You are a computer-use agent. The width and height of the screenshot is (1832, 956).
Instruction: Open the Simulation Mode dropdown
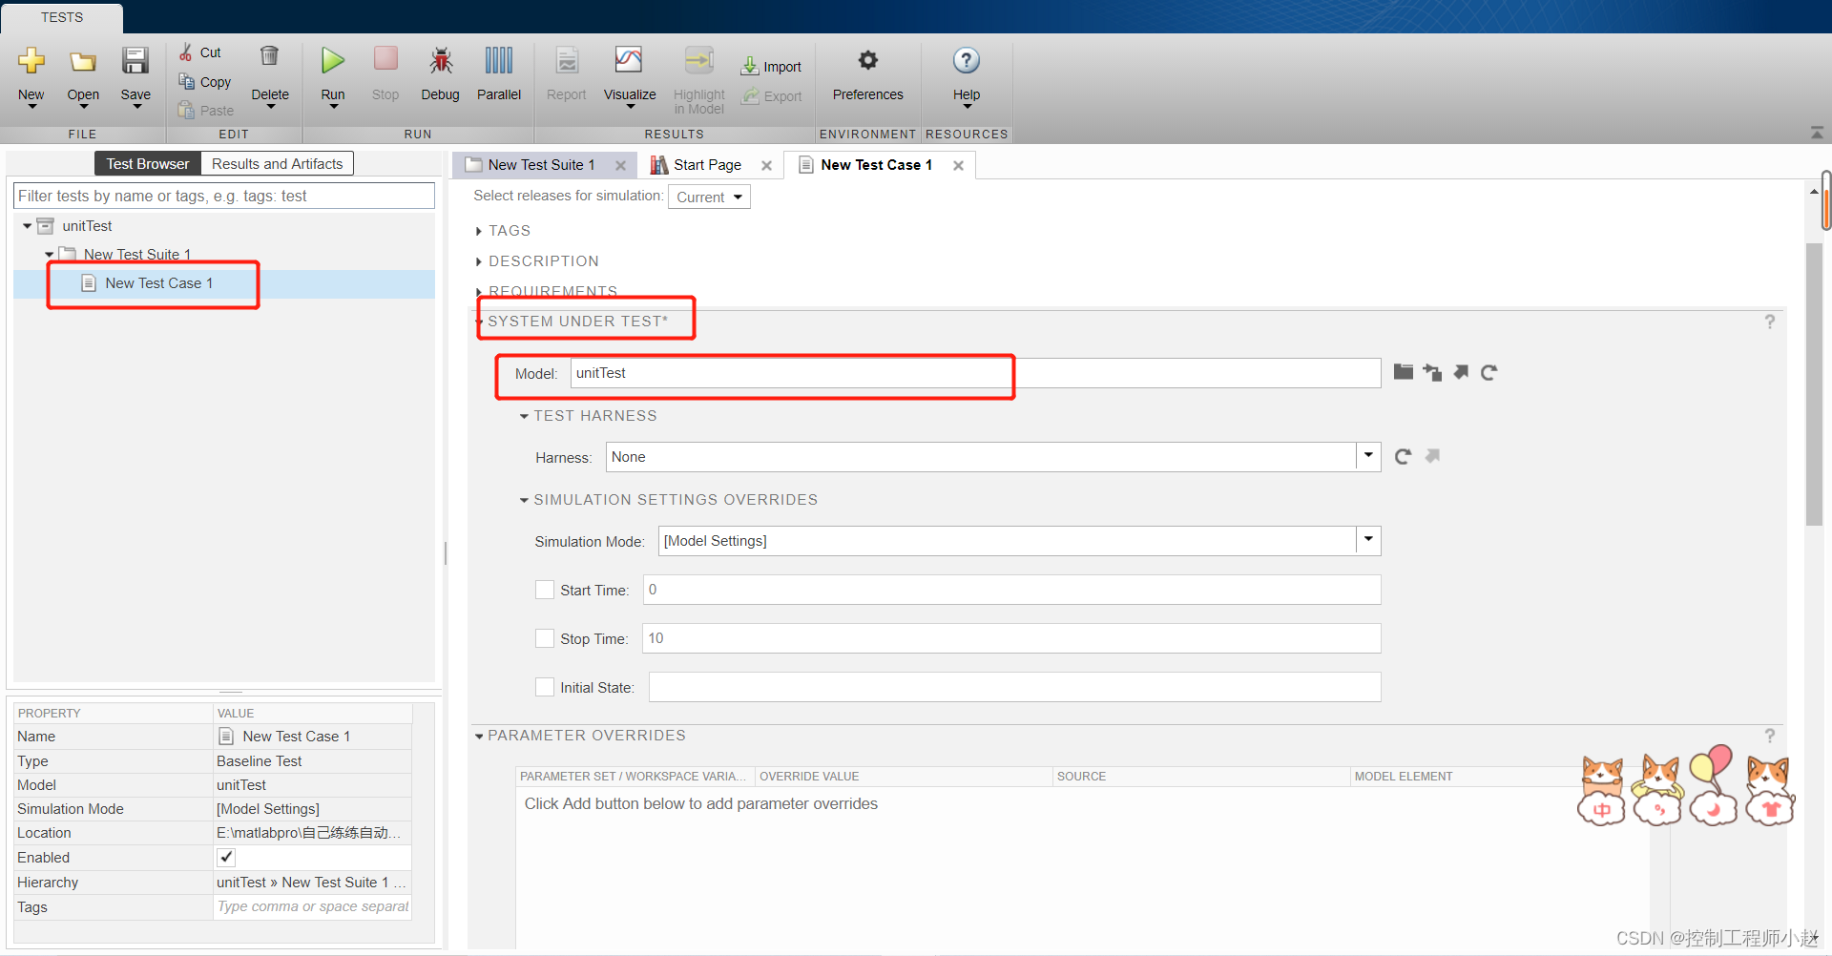pos(1368,540)
